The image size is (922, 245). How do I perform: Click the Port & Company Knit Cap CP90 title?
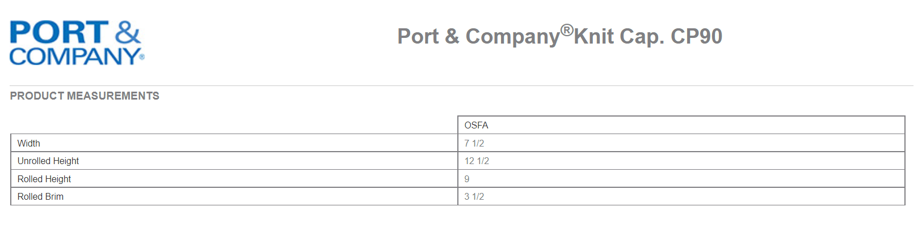(559, 36)
